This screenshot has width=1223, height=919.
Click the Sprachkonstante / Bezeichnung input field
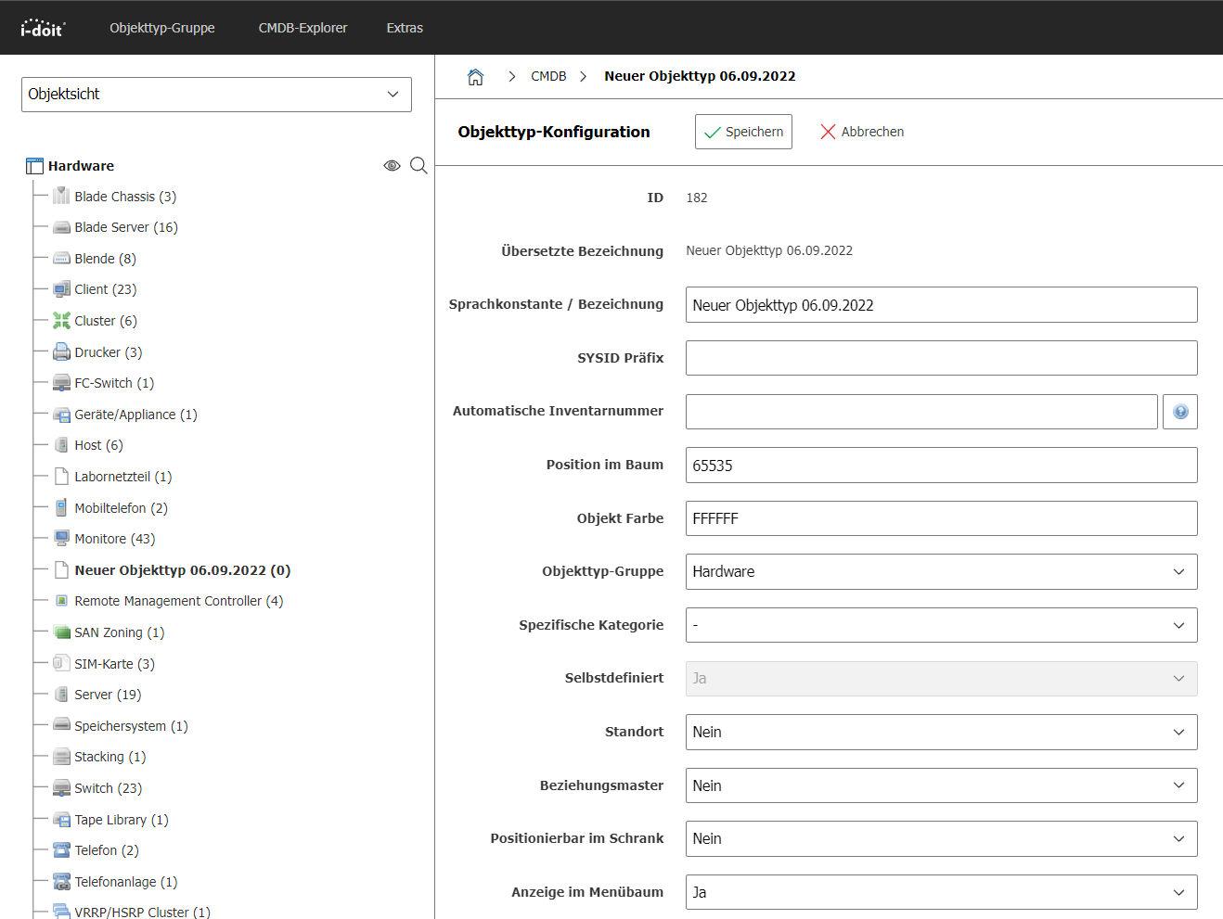[941, 305]
